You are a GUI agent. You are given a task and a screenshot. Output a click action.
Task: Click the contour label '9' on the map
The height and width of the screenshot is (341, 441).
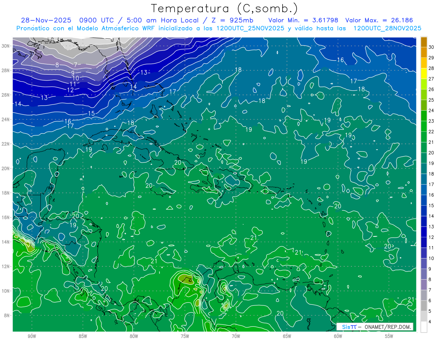[x=73, y=73]
